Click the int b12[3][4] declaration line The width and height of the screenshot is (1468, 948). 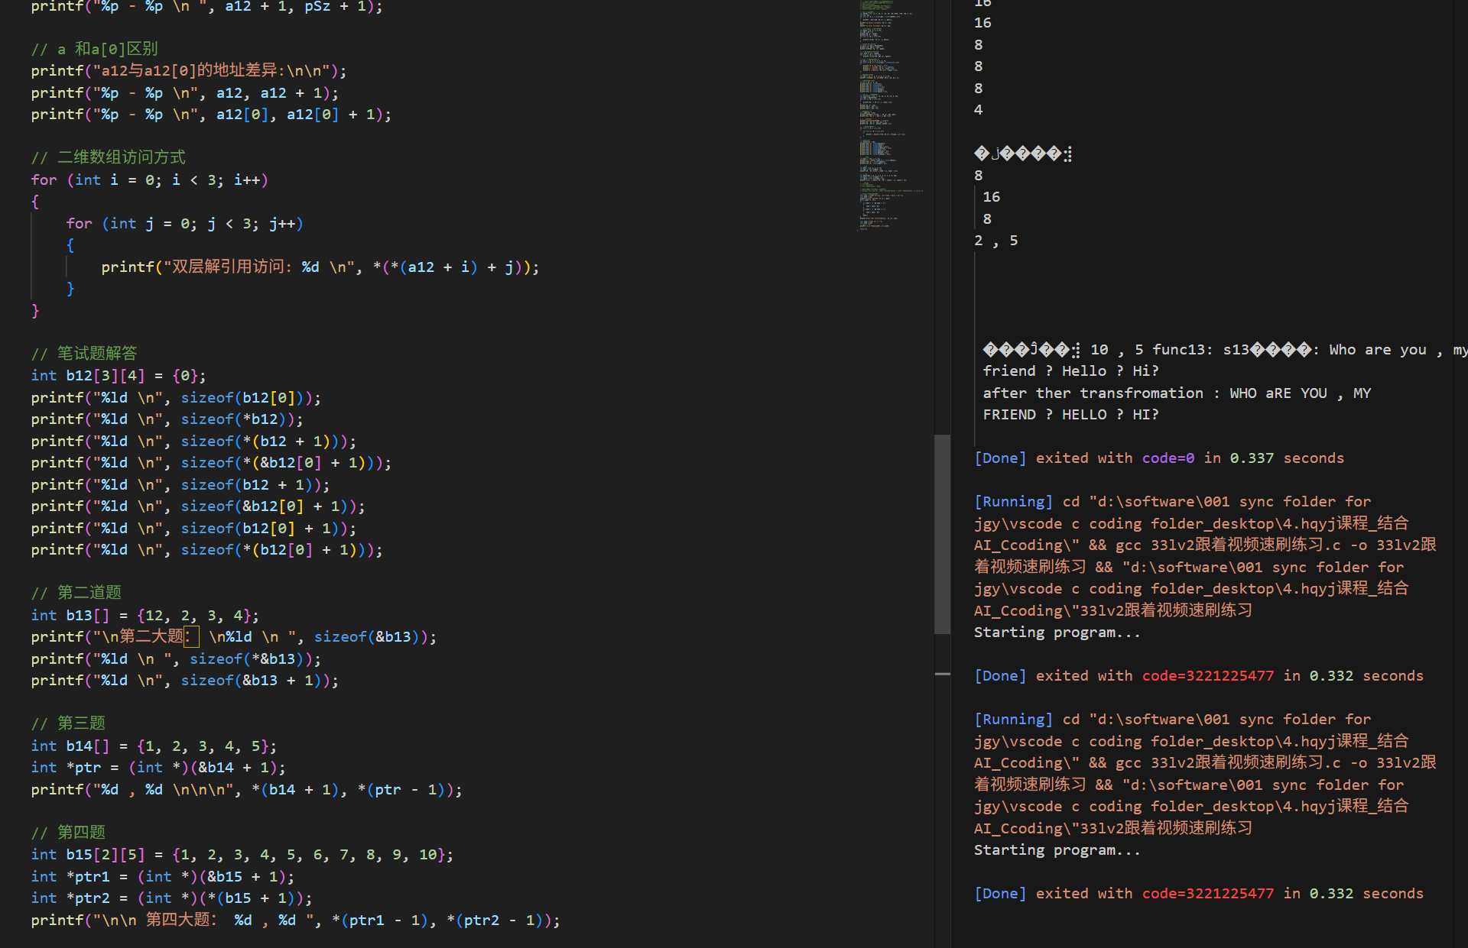[x=119, y=376]
